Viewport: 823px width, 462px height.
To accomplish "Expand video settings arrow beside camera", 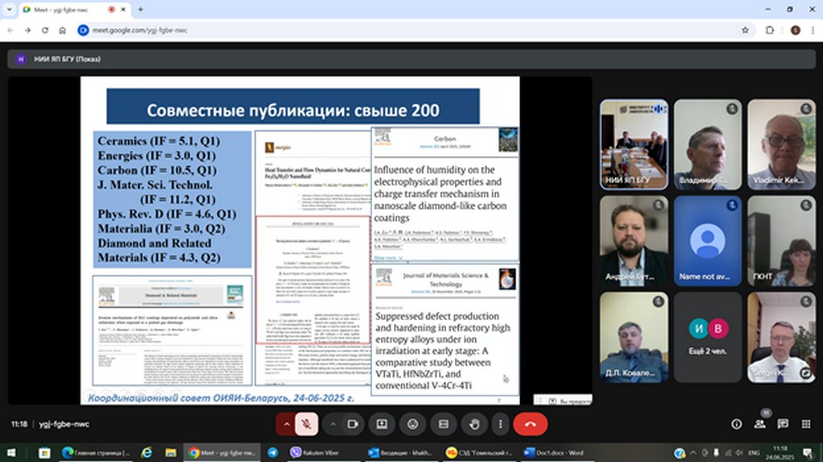I will click(x=332, y=423).
